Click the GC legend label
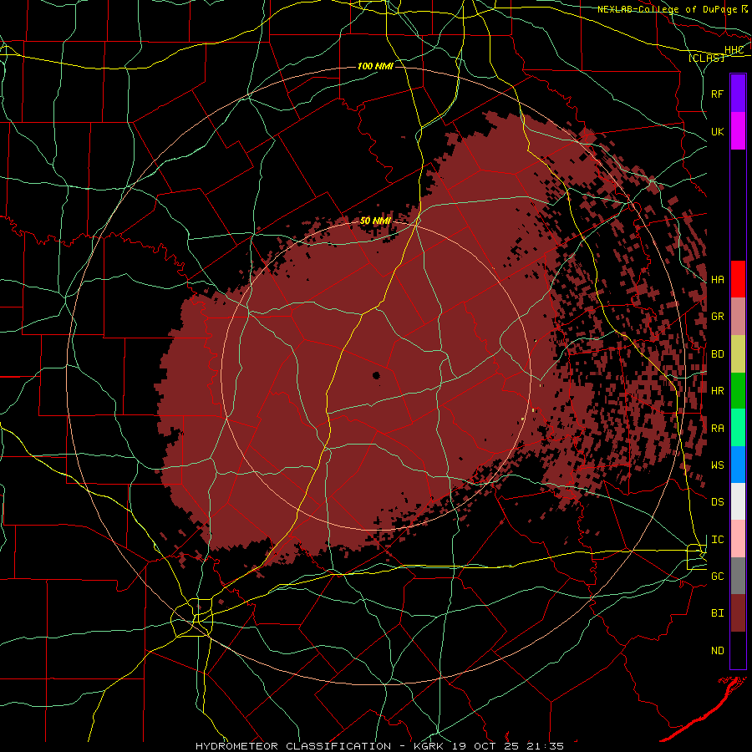752x752 pixels. [718, 577]
